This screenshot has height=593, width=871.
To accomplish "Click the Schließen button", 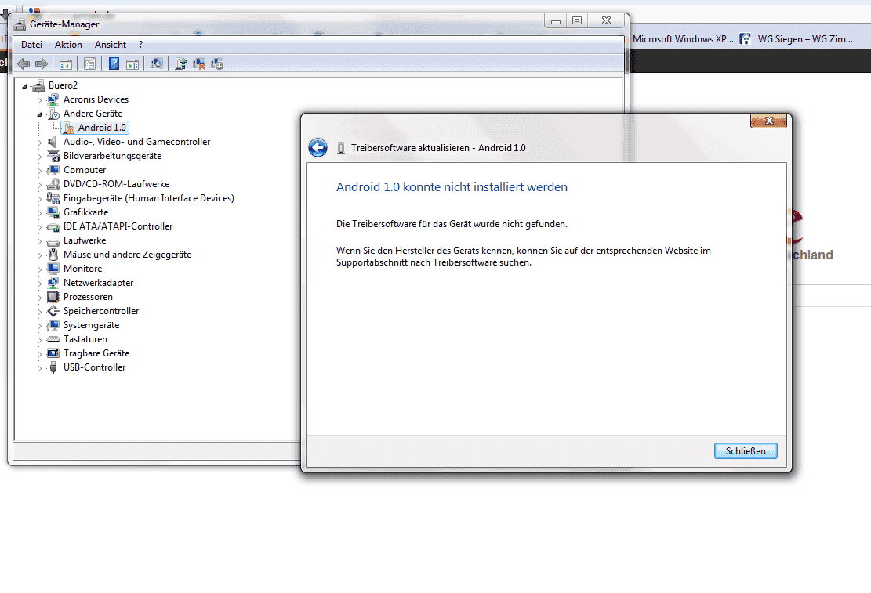I will point(745,451).
